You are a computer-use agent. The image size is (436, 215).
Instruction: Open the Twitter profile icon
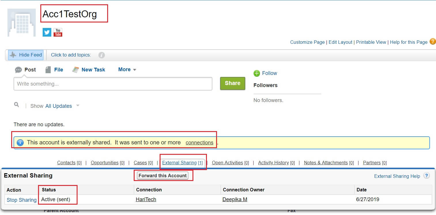coord(46,32)
